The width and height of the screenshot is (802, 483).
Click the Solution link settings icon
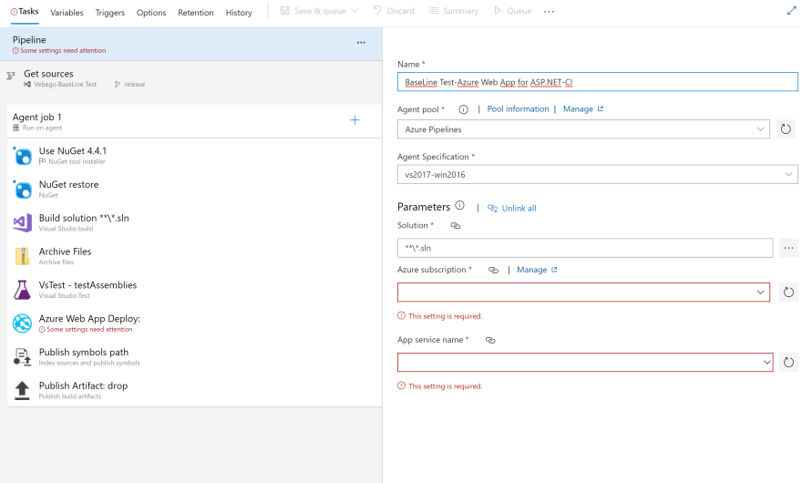455,226
